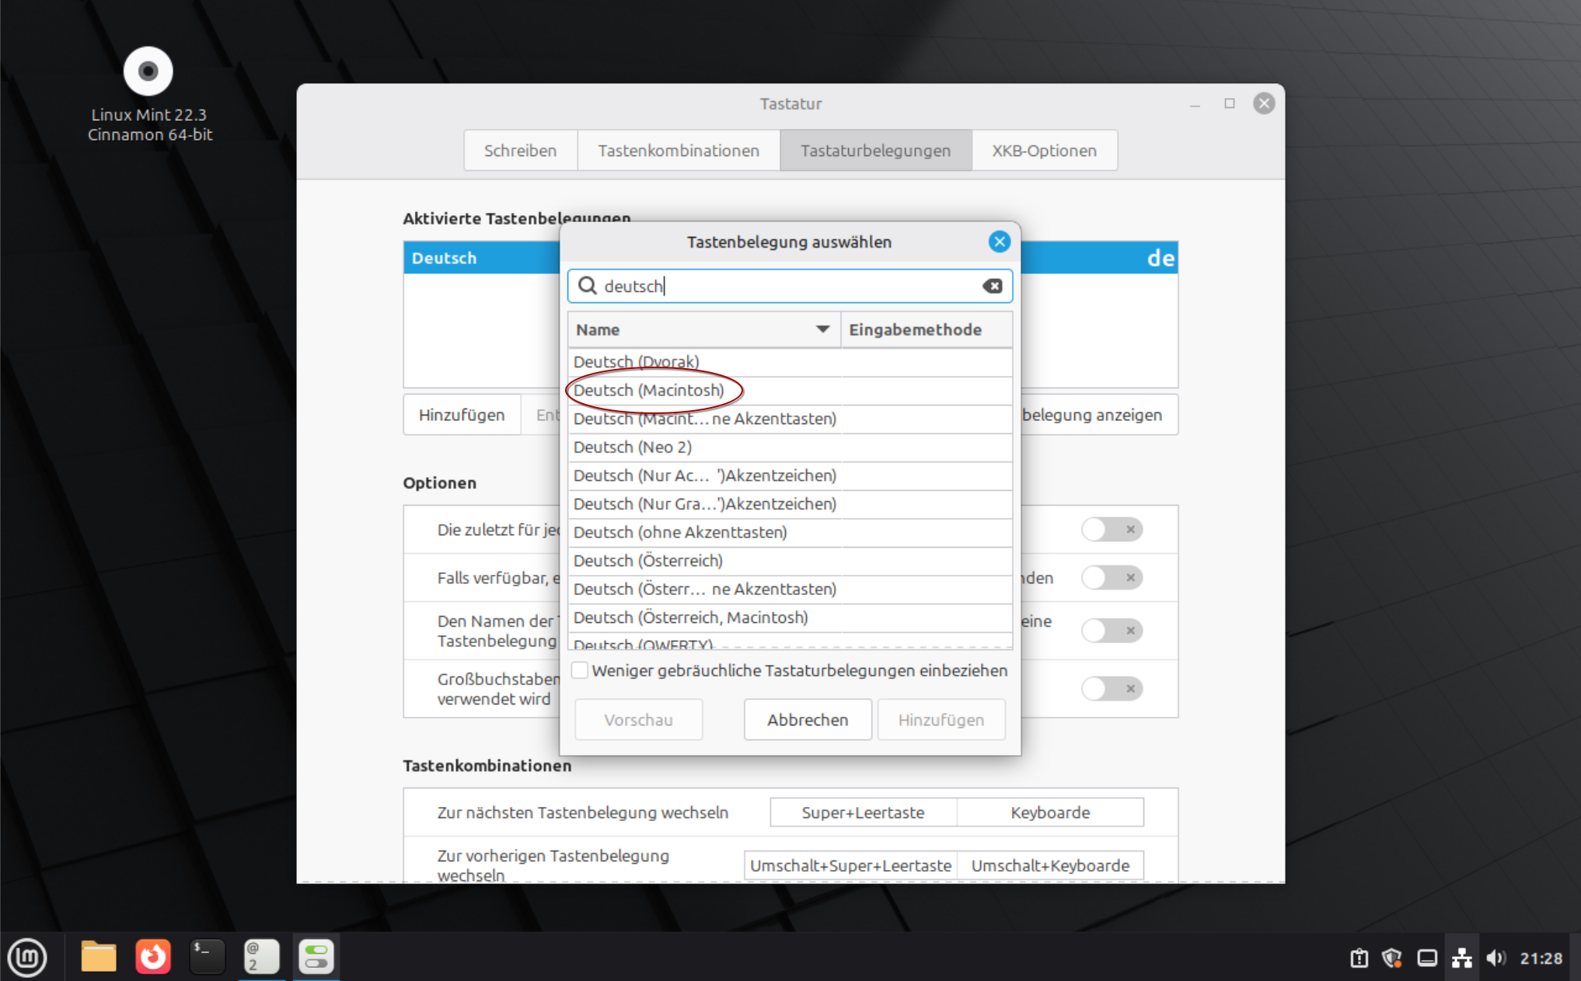Viewport: 1581px width, 981px height.
Task: Click the keyboard layout '@2' taskbar icon
Action: click(x=261, y=956)
